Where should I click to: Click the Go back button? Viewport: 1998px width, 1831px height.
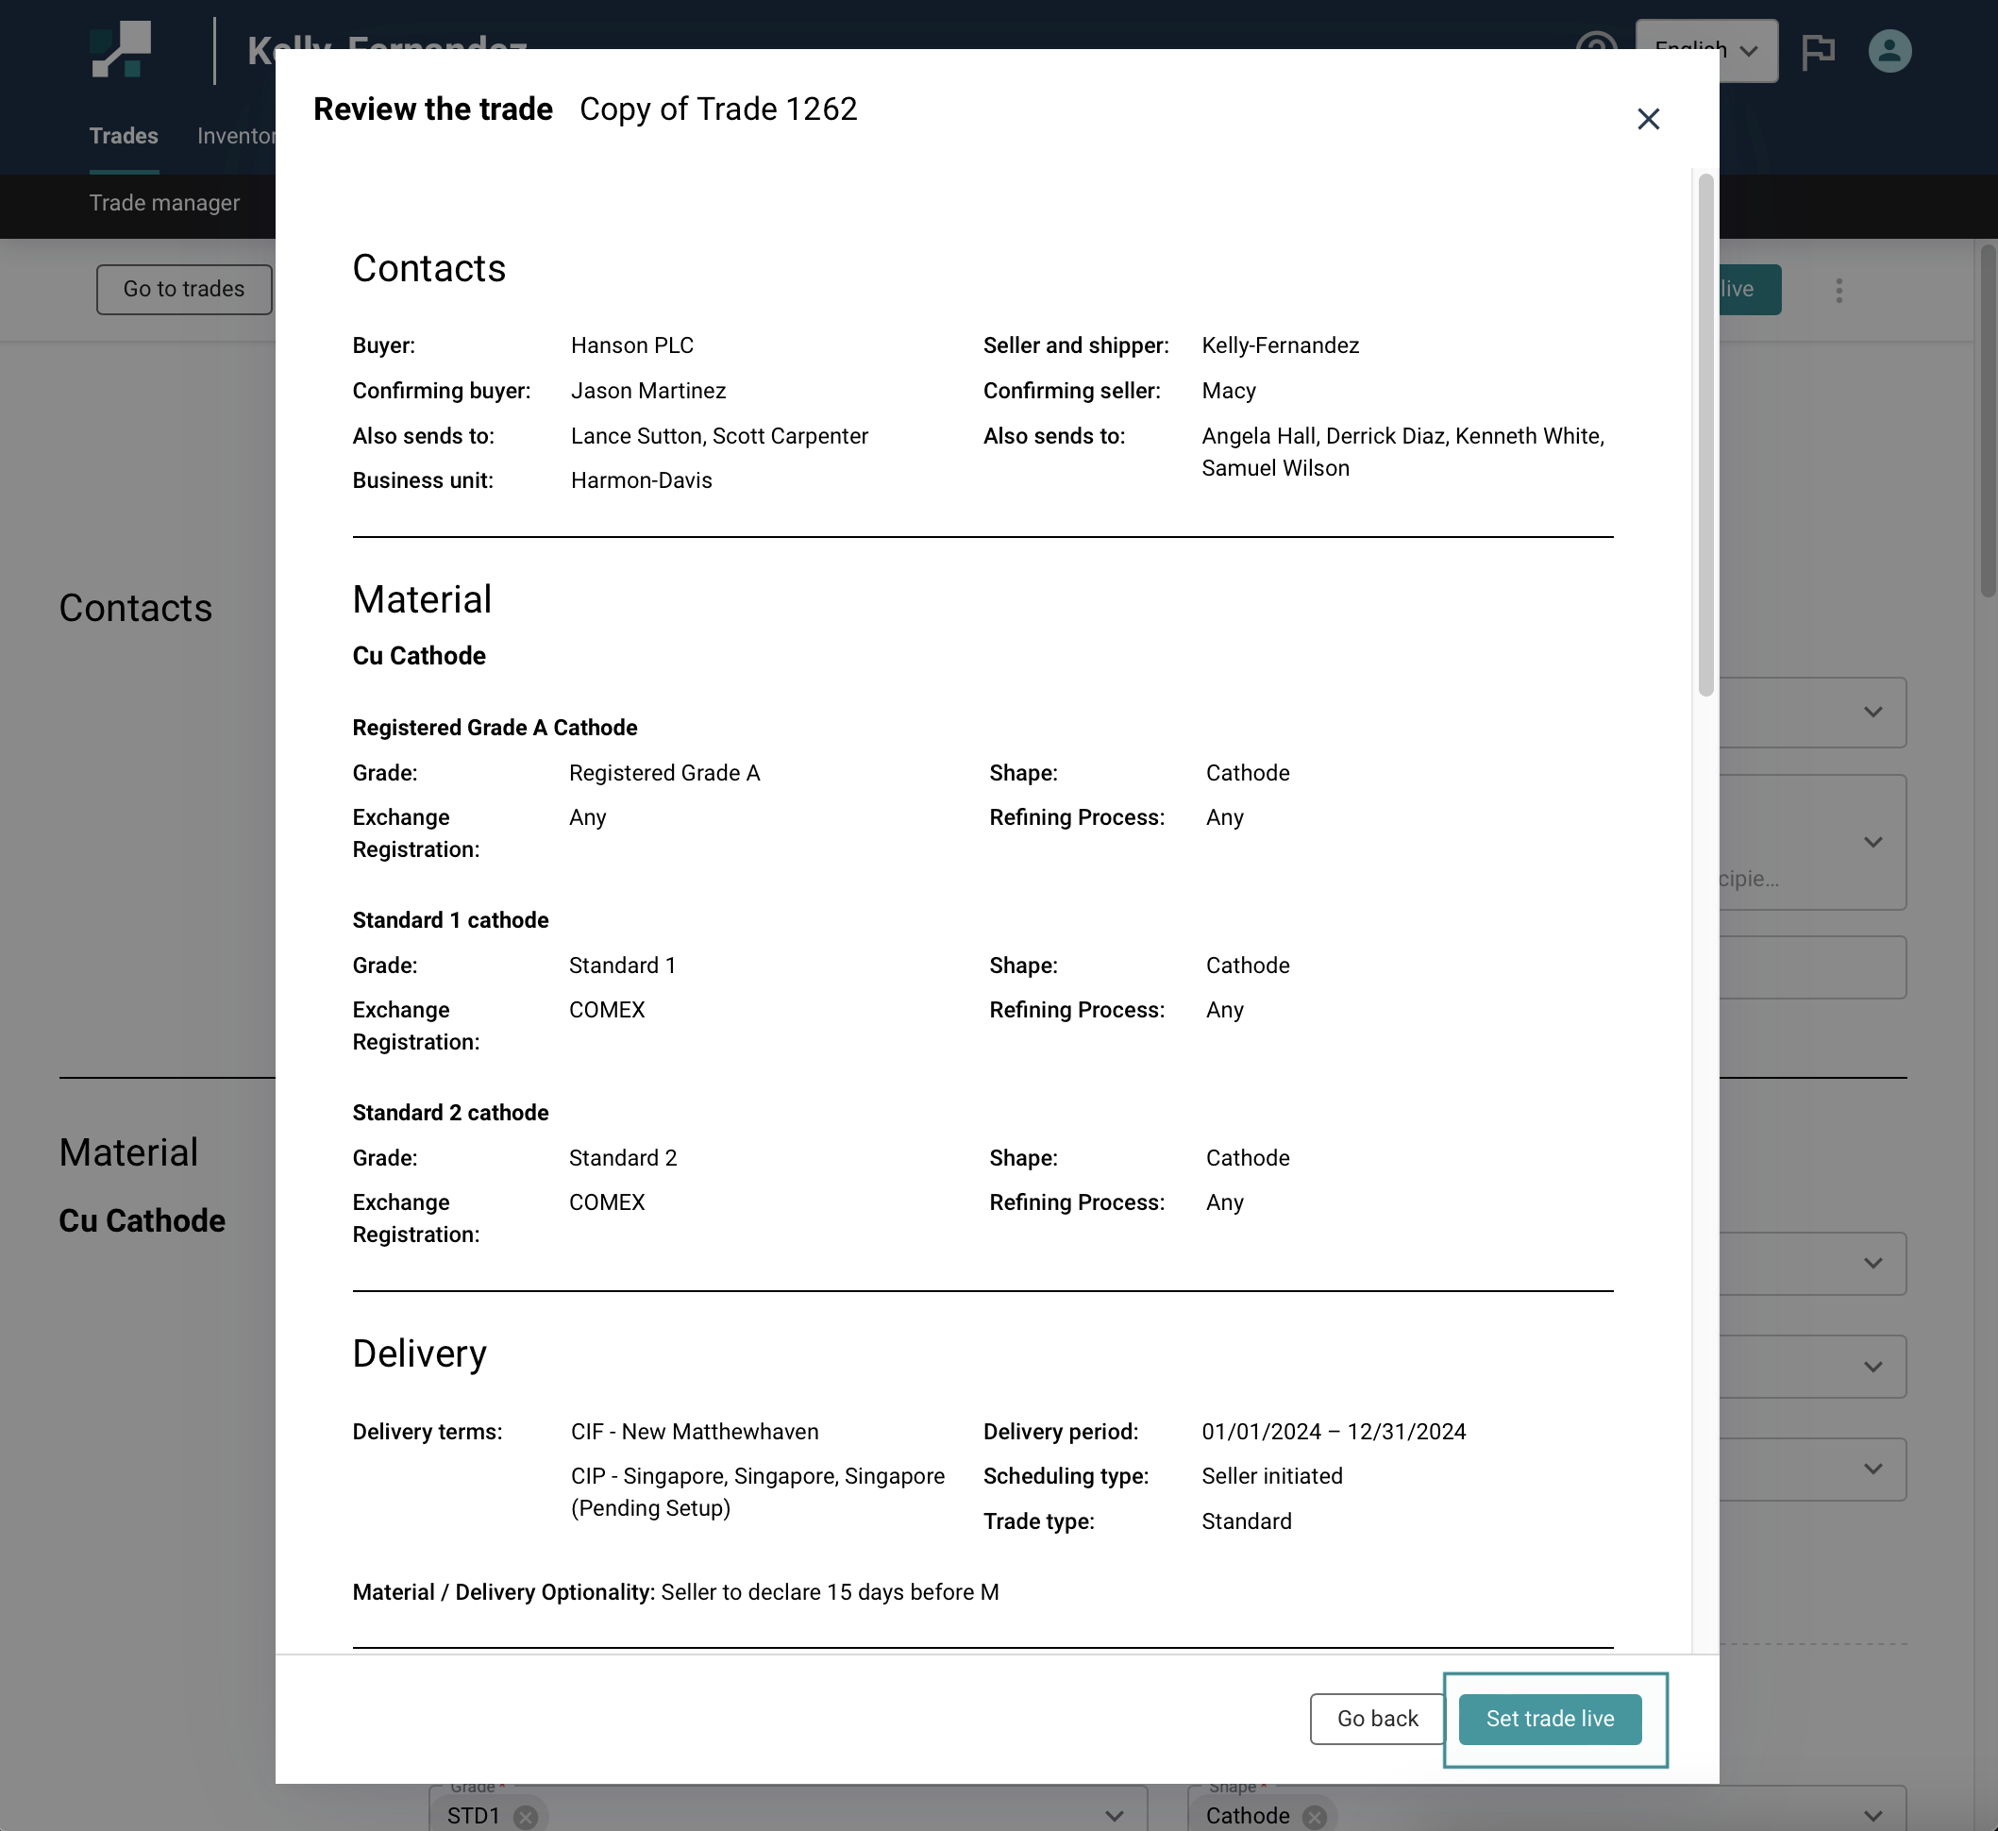[1377, 1718]
